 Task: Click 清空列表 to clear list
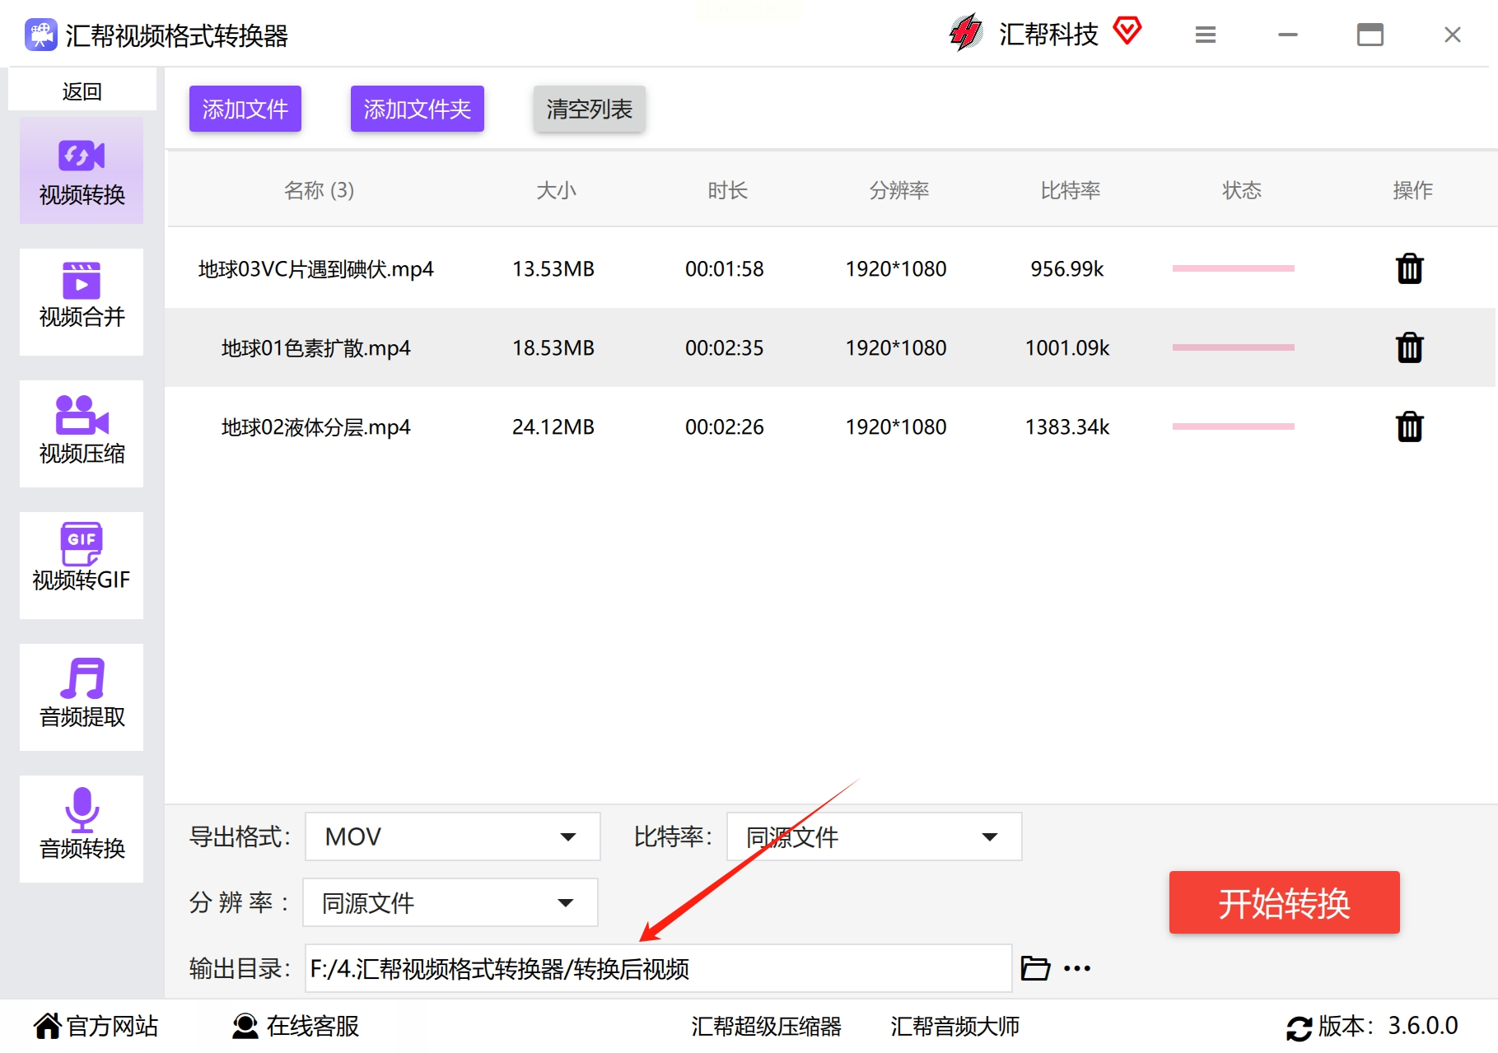(589, 109)
